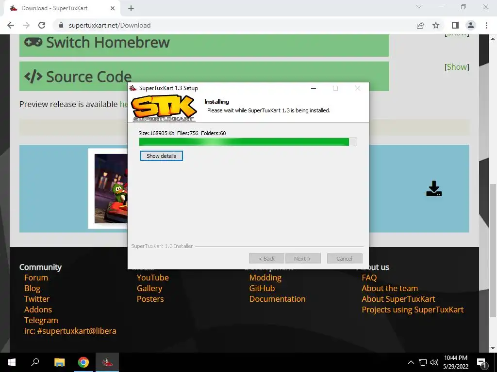Open the tab search chevron

(419, 7)
